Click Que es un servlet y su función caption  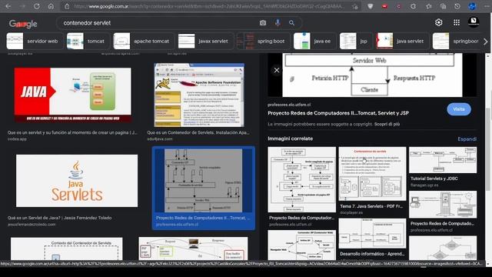(72, 132)
